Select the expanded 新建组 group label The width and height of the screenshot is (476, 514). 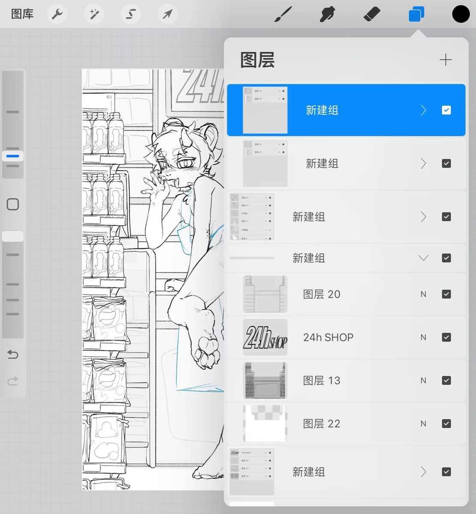pyautogui.click(x=309, y=258)
